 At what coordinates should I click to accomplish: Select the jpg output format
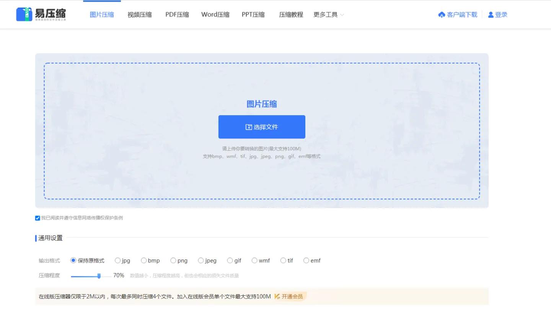[x=117, y=260]
